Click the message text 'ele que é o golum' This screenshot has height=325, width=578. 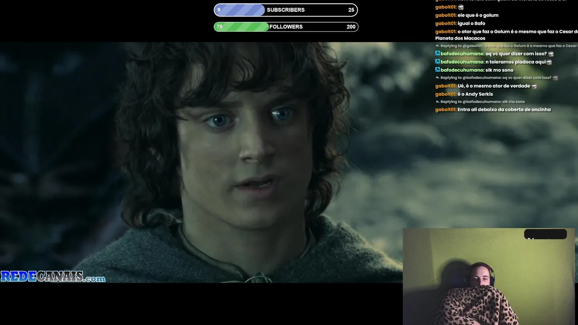(x=478, y=15)
